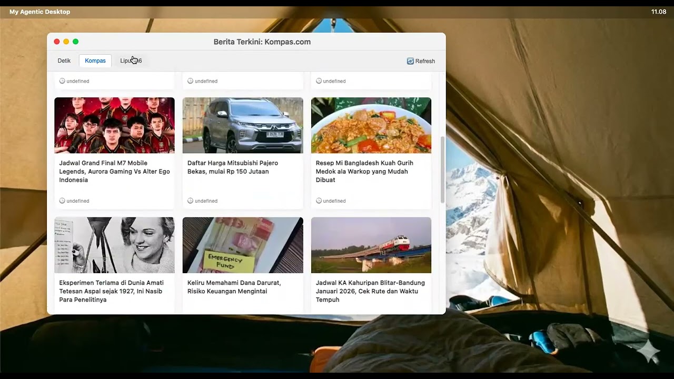Image resolution: width=674 pixels, height=379 pixels.
Task: Open the train on bridge thumbnail
Action: [x=371, y=245]
